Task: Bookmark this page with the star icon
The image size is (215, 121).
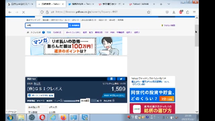Action: point(148,12)
